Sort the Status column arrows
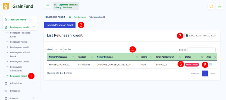This screenshot has height=100, width=226. (202, 57)
